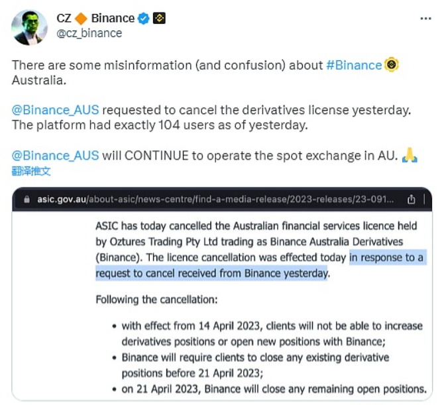Screen dimensions: 444x405
Task: Click the 翻译推文 translate tweet link
Action: point(31,171)
